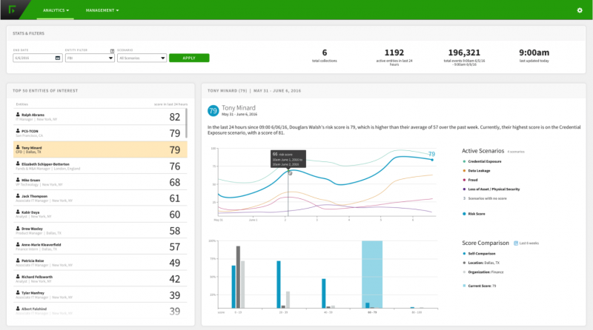Open the Analytics menu

tap(56, 10)
